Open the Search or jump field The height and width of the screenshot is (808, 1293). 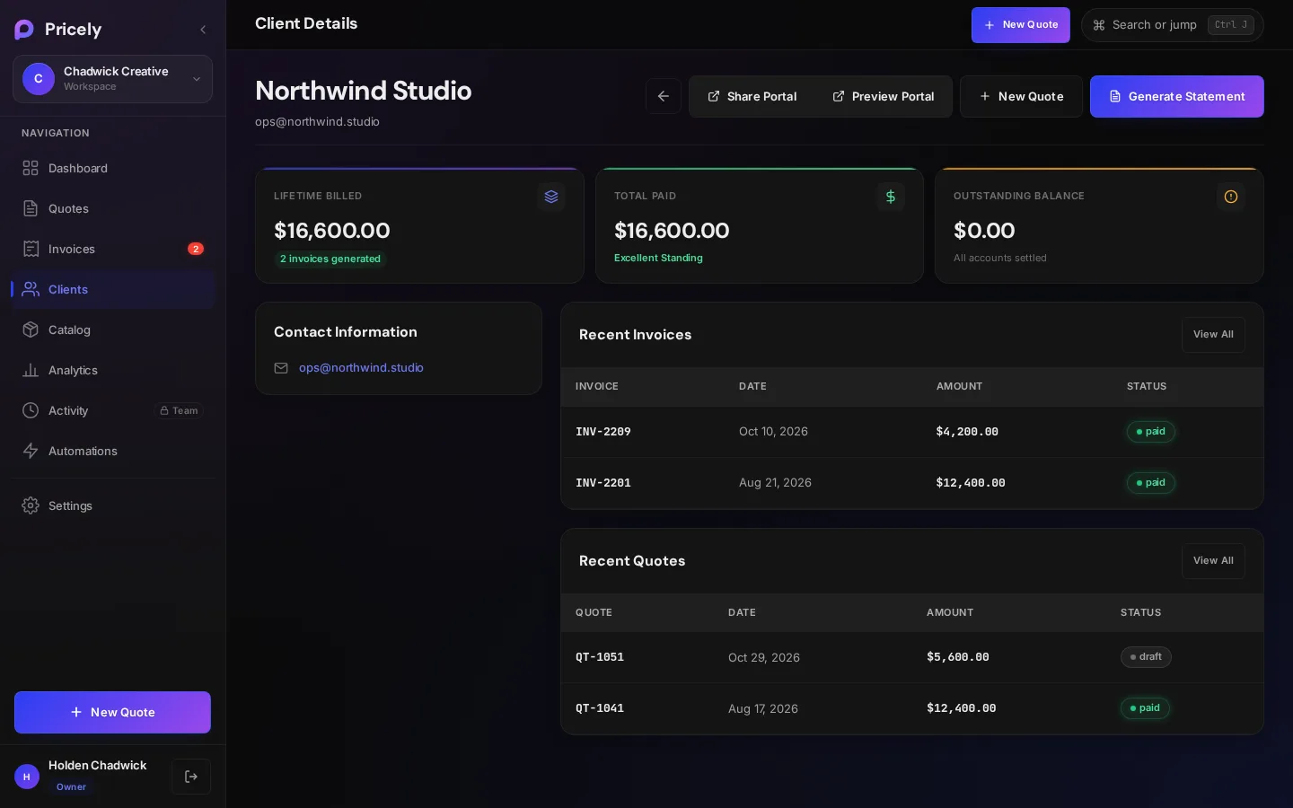point(1173,25)
